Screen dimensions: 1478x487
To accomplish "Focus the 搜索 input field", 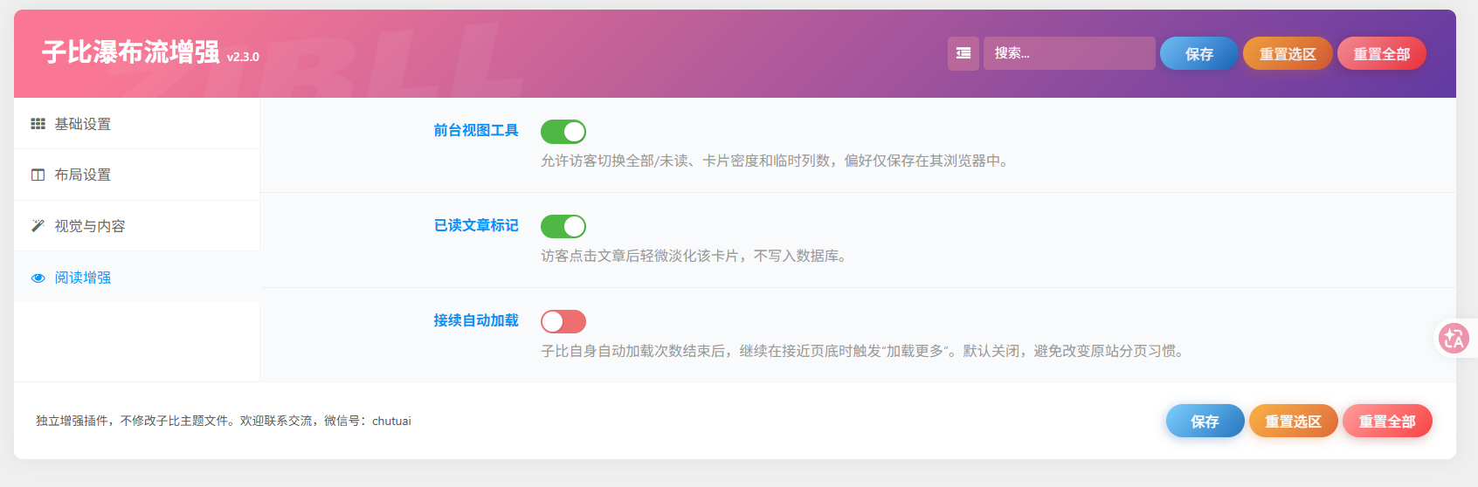I will click(x=1069, y=53).
